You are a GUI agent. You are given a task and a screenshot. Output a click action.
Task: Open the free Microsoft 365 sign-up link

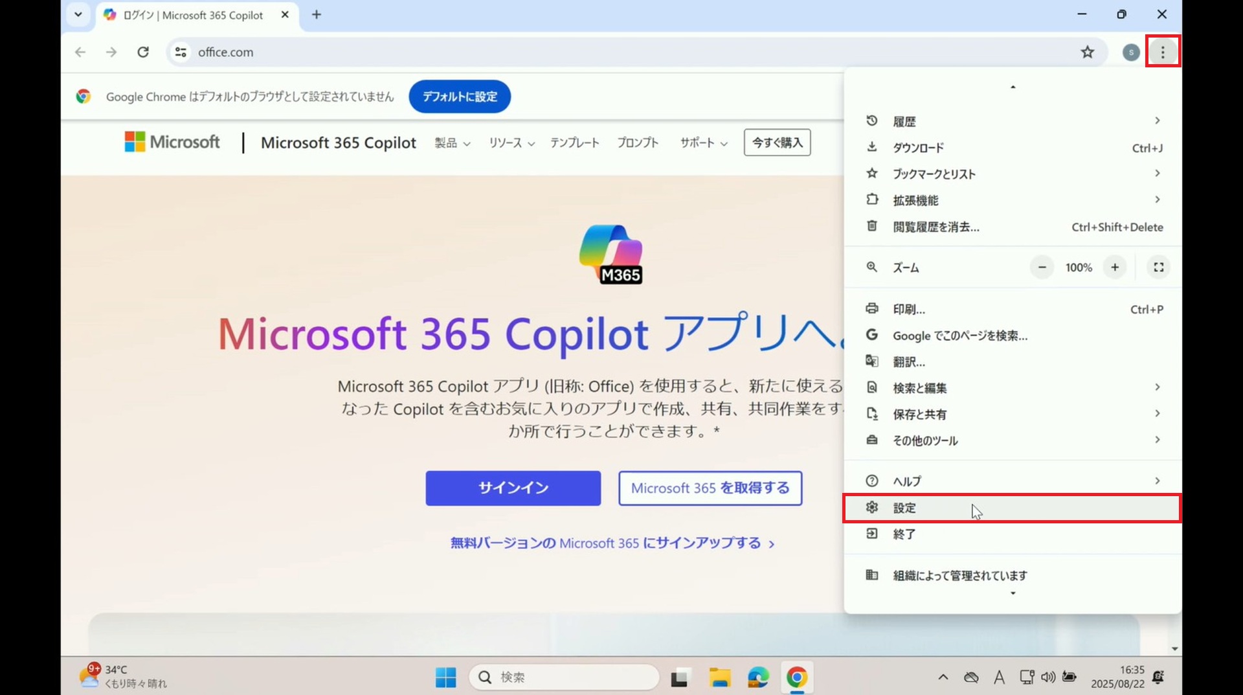coord(612,543)
